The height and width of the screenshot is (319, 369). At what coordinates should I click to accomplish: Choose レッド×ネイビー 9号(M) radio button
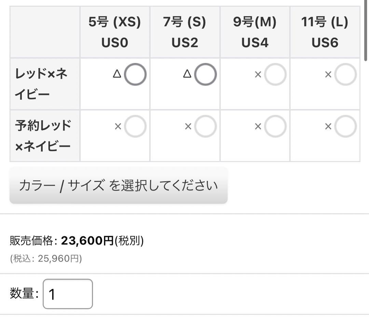point(275,74)
